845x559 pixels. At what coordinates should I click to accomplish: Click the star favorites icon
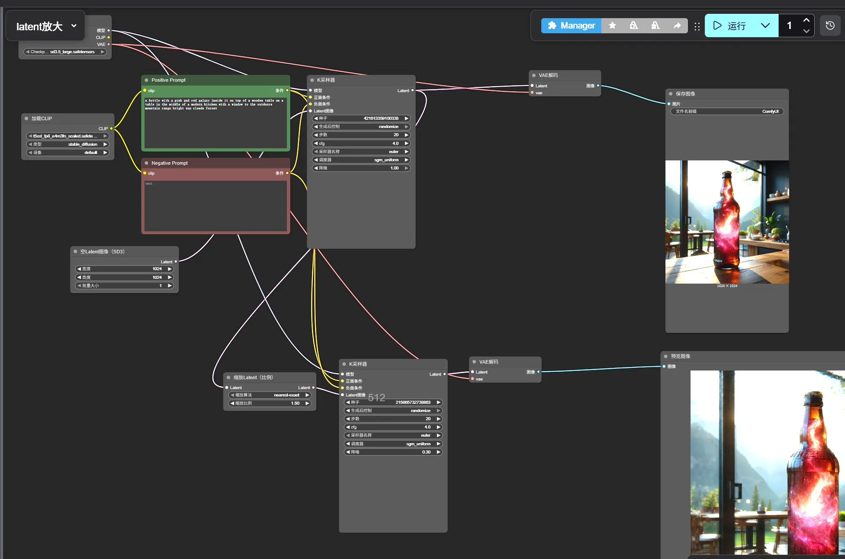612,26
